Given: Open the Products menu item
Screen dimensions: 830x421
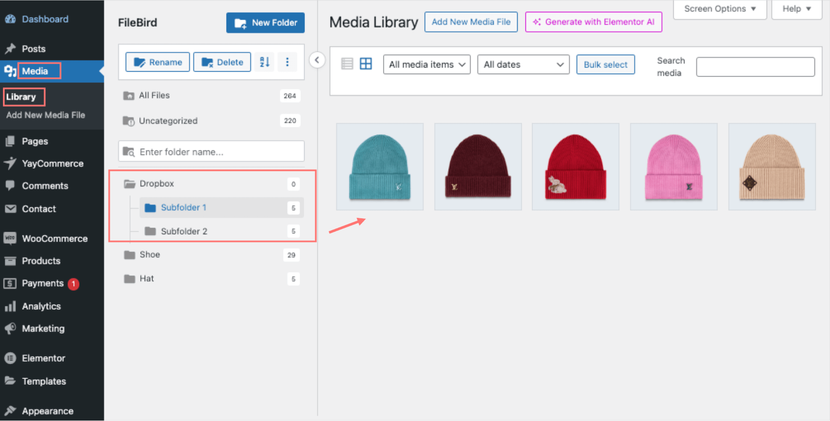Looking at the screenshot, I should click(x=41, y=261).
